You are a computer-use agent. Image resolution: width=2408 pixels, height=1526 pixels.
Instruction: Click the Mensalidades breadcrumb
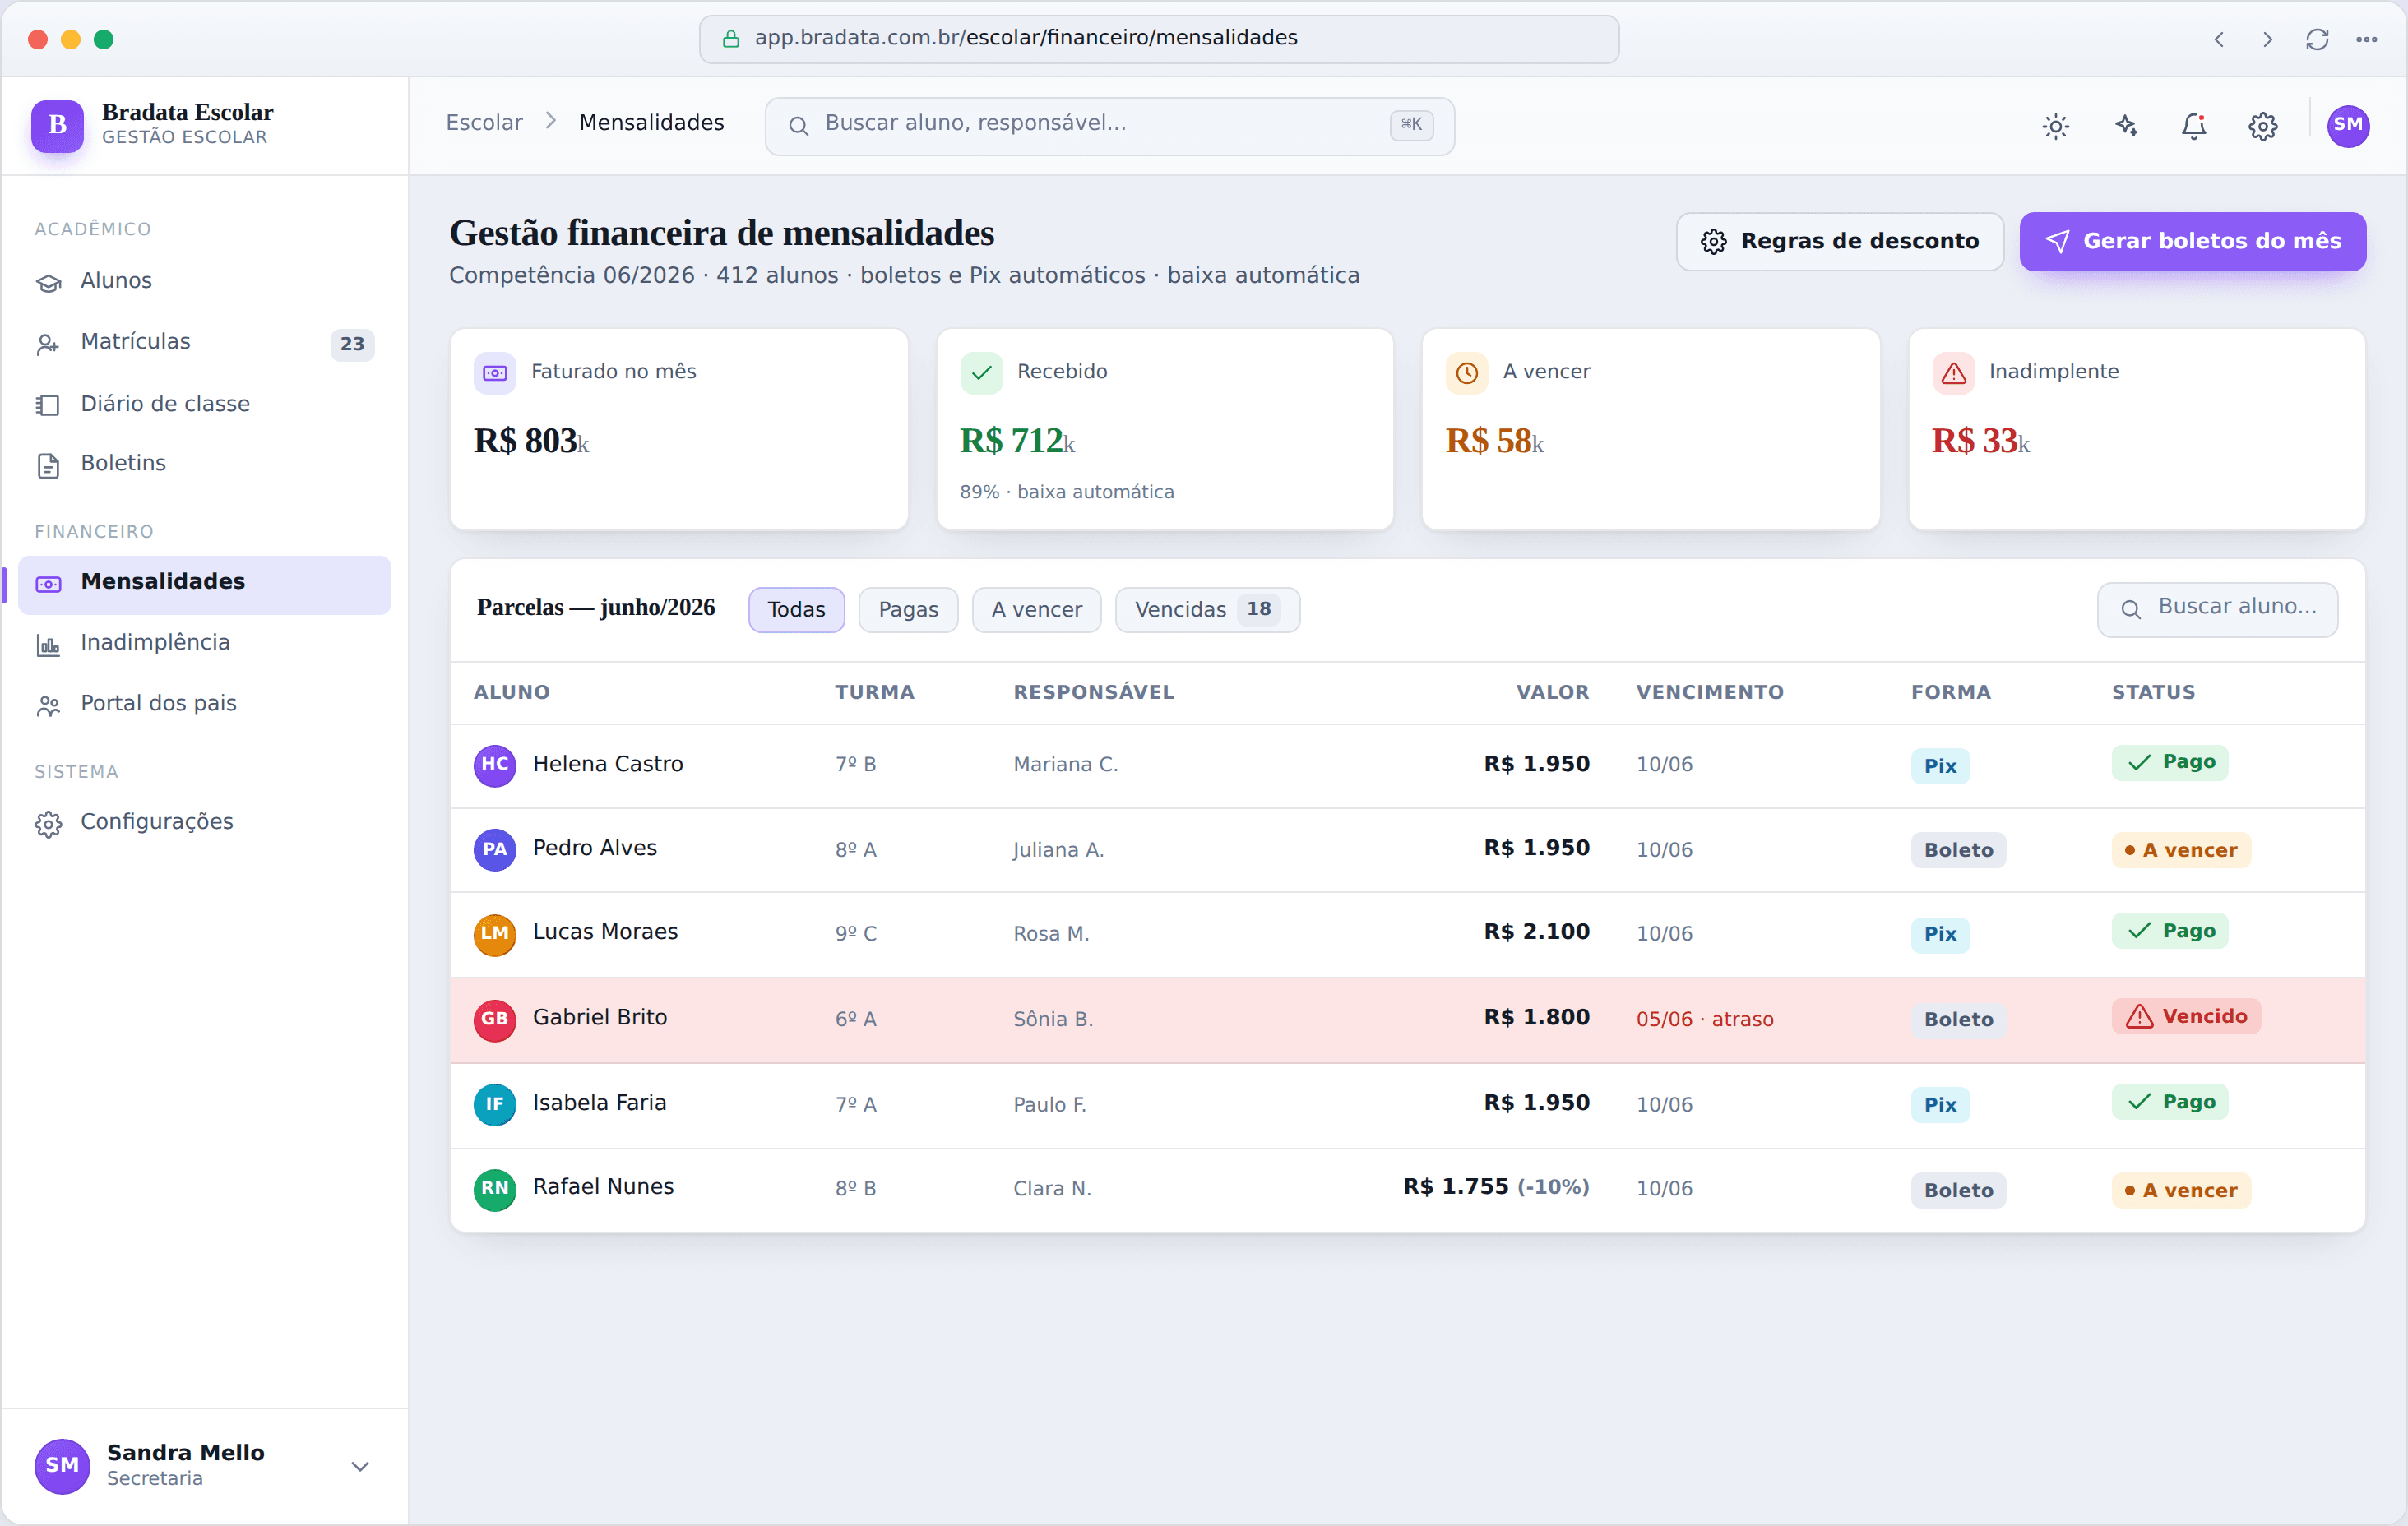[651, 123]
